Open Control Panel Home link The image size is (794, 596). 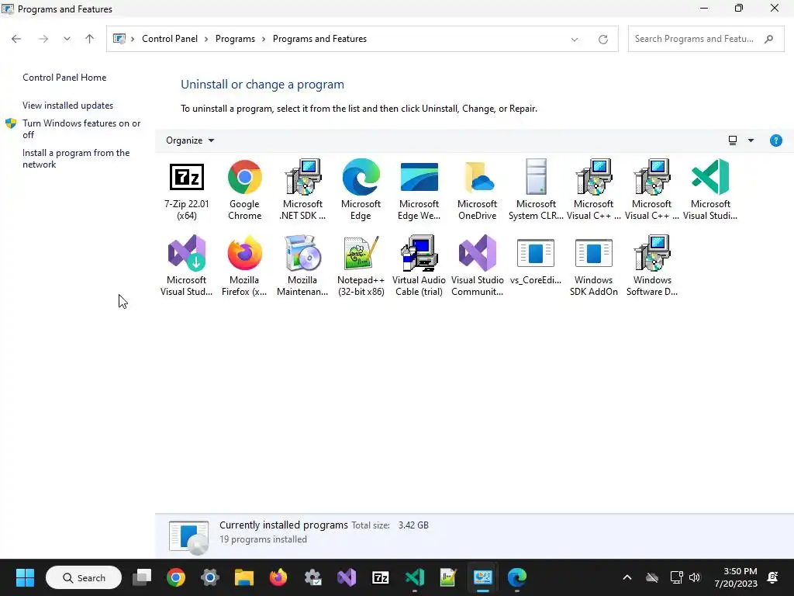tap(64, 78)
